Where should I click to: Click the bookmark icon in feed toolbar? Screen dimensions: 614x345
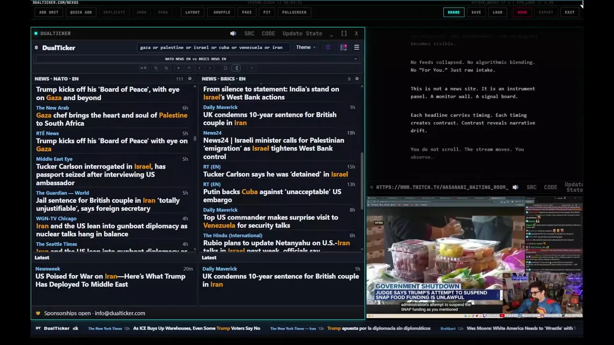pos(225,68)
